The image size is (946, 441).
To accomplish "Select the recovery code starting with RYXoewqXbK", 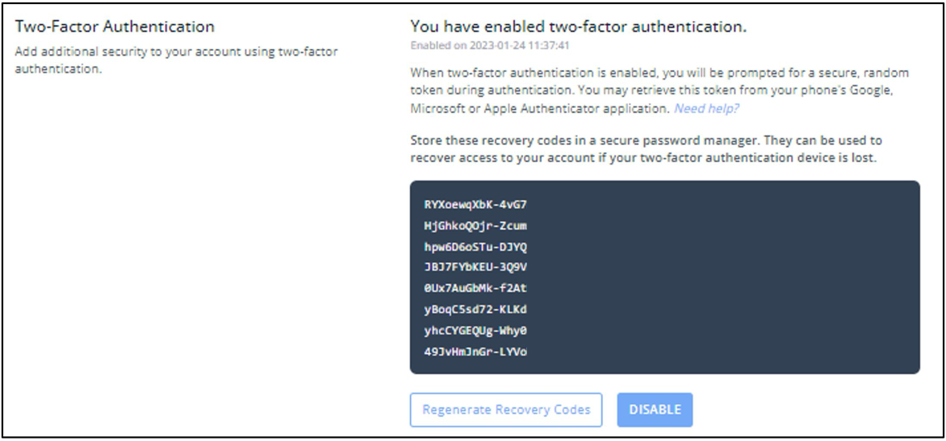I will pyautogui.click(x=475, y=205).
